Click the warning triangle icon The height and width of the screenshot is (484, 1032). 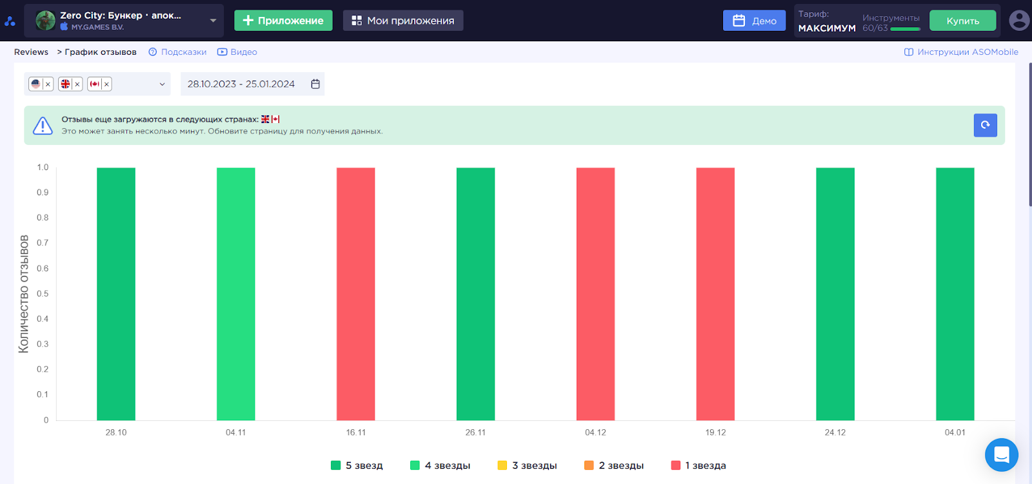point(43,125)
